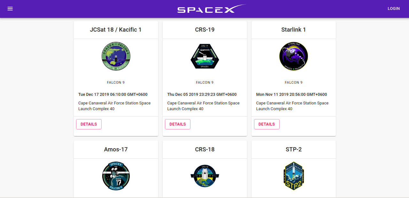Click the CRS-19 mission patch

coord(205,56)
